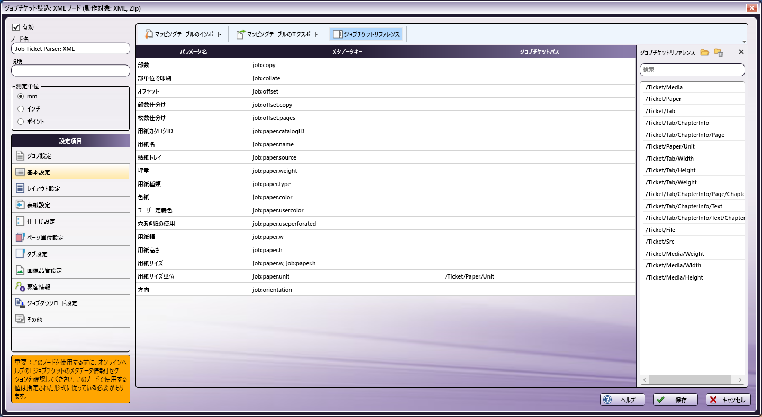
Task: Open toolbar overflow arrow at right edge
Action: [744, 41]
